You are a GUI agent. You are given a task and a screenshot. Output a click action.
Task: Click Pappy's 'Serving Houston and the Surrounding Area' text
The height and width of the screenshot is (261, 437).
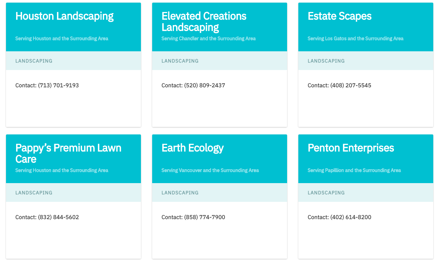coord(61,170)
